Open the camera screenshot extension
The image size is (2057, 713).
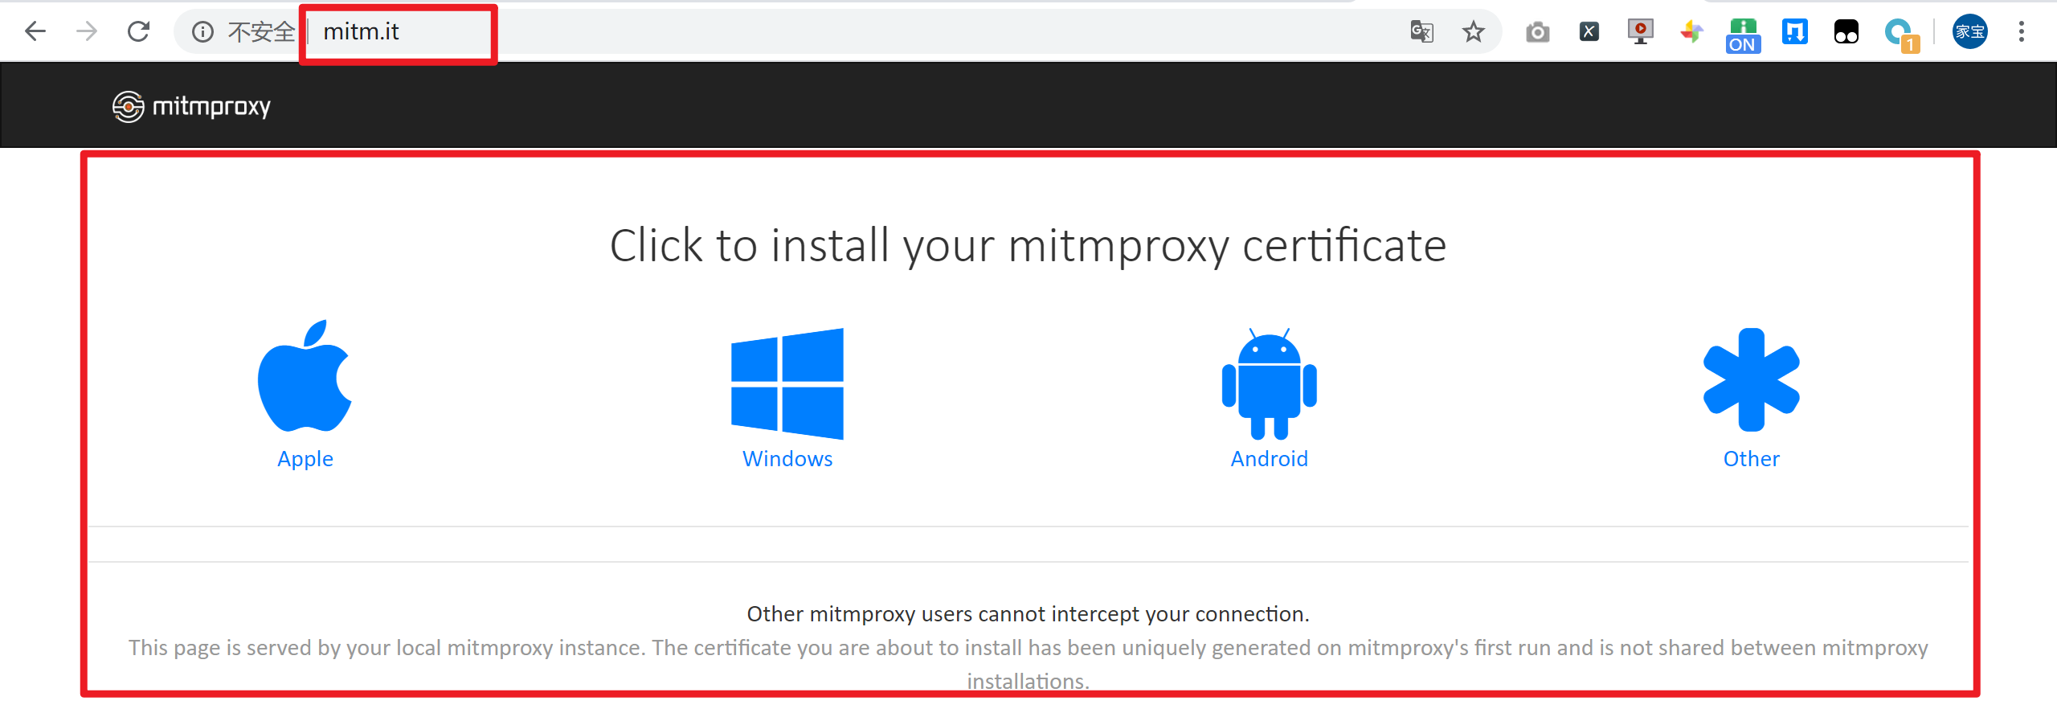click(x=1538, y=32)
